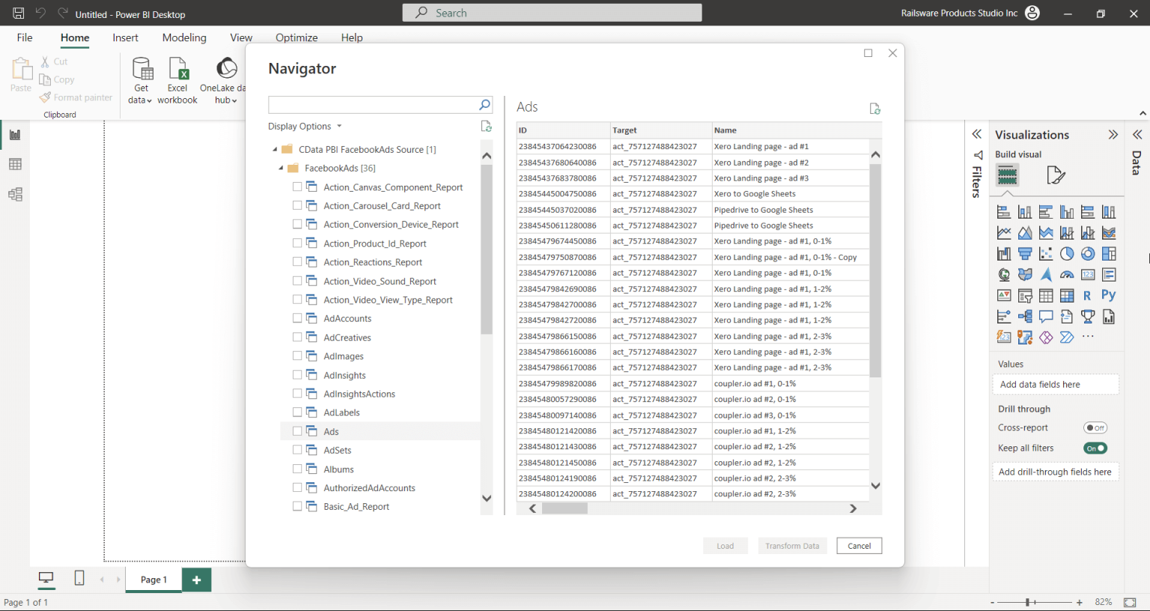
Task: Add an R script visual
Action: click(x=1088, y=295)
